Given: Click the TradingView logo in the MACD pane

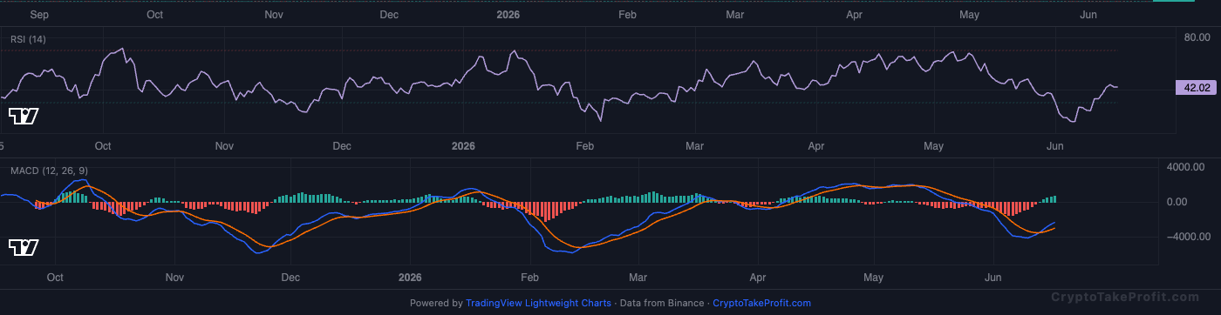Looking at the screenshot, I should click(x=24, y=248).
